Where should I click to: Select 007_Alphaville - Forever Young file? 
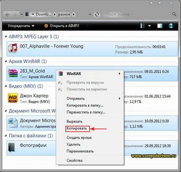(92, 49)
